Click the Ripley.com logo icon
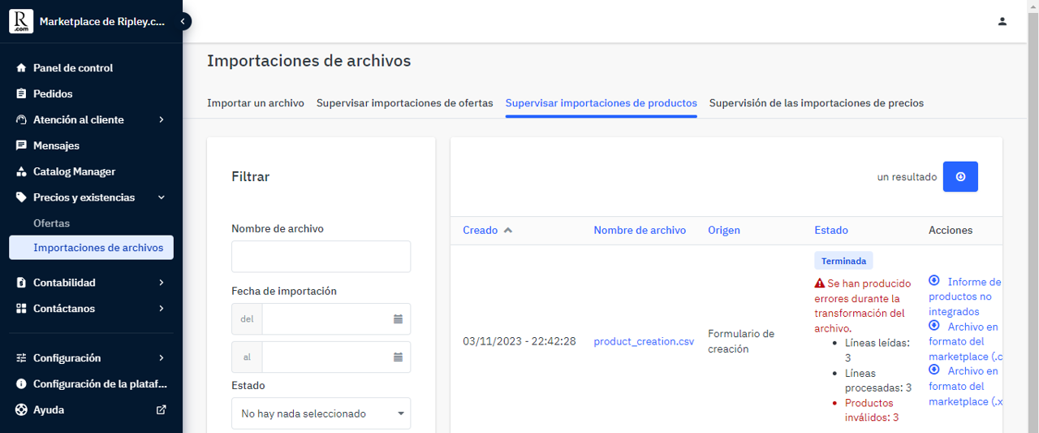 click(21, 22)
